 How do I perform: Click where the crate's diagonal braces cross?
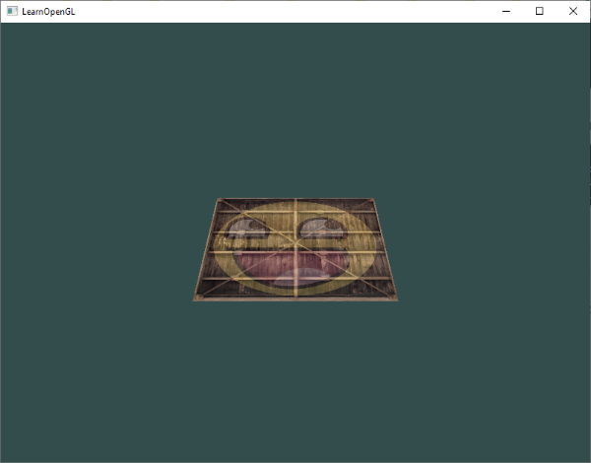295,246
